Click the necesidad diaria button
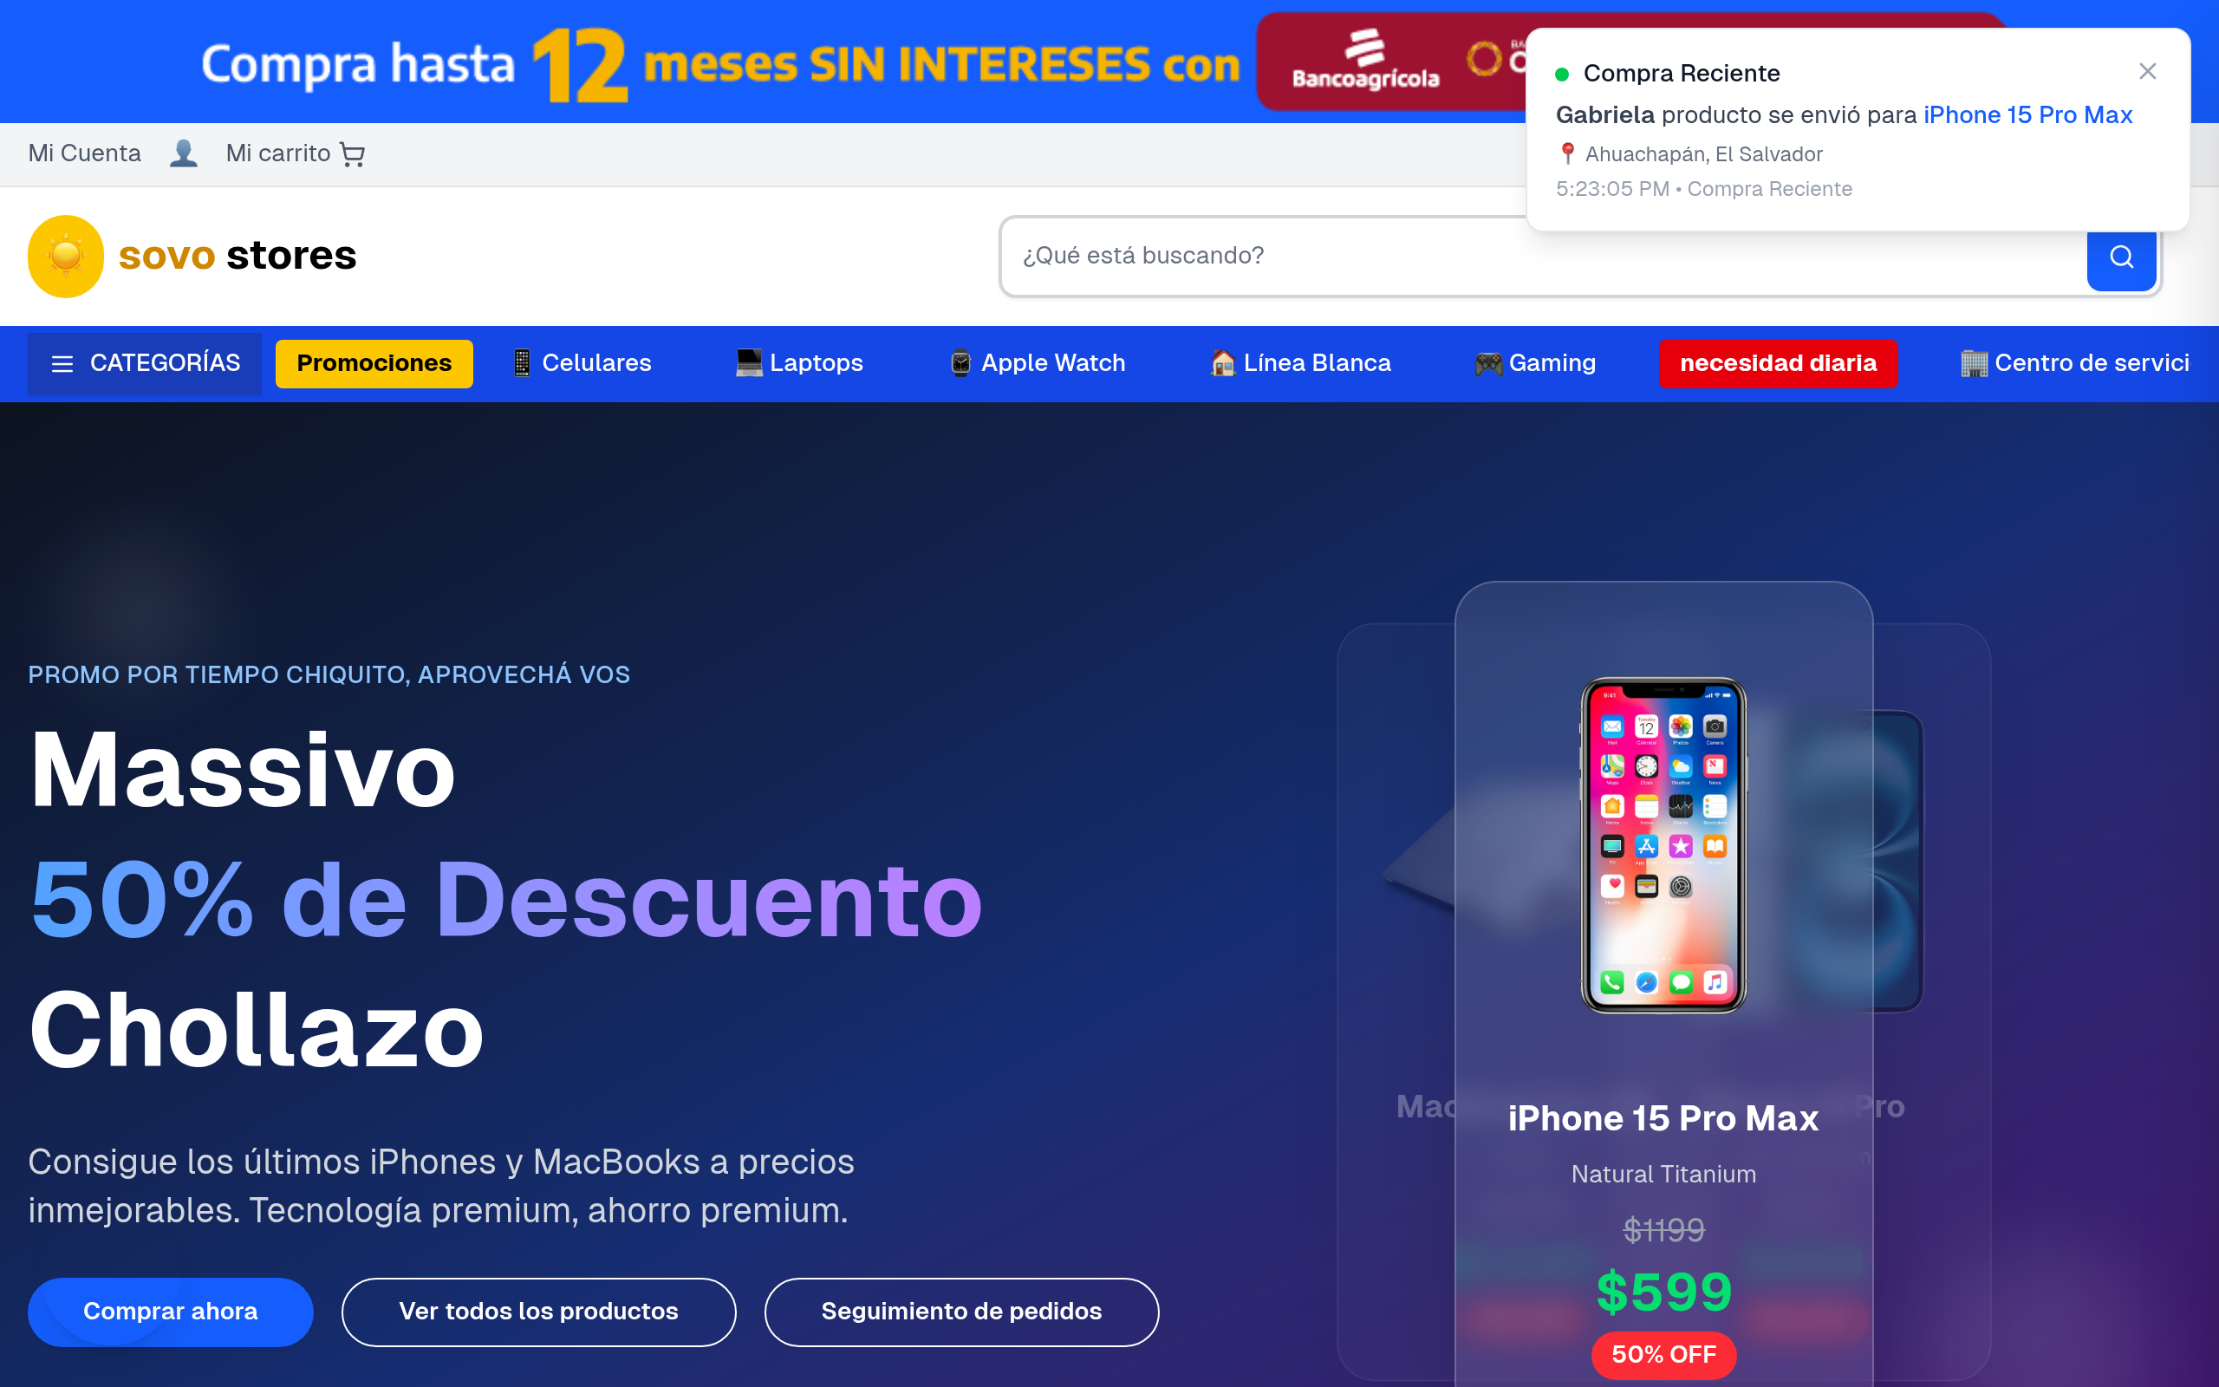Viewport: 2219px width, 1387px height. pos(1778,364)
